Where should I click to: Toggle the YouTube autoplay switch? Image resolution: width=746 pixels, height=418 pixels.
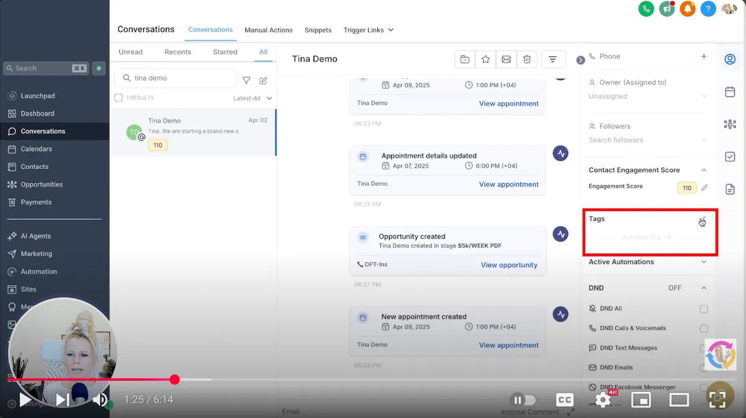click(523, 400)
